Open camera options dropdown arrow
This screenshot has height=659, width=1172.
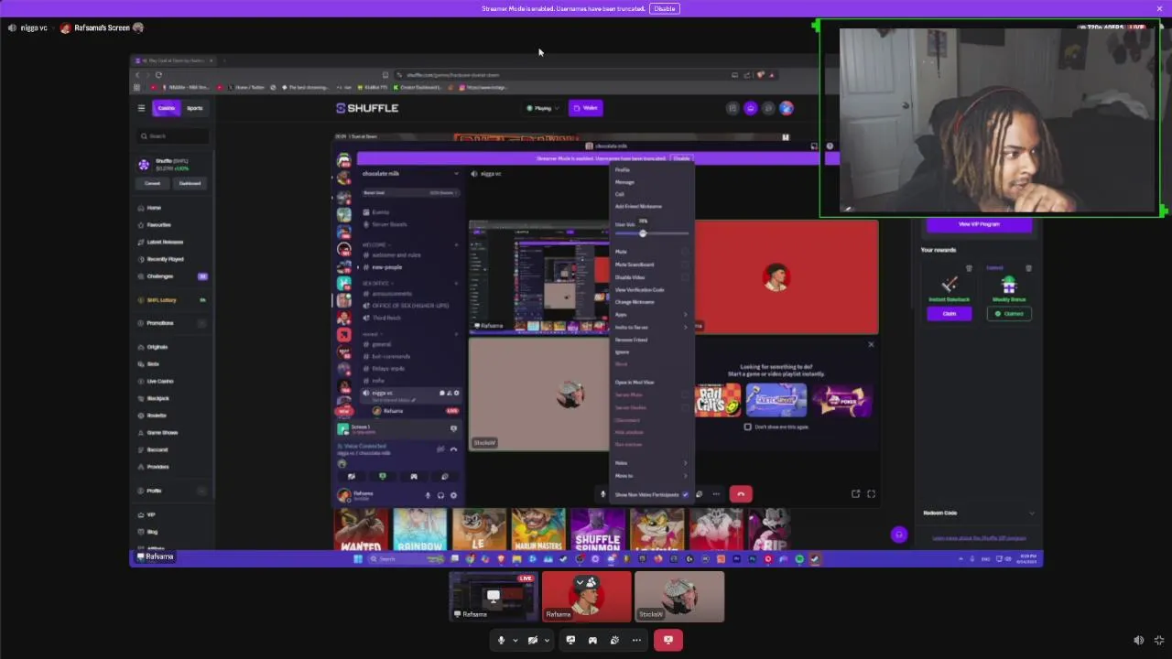(x=546, y=640)
